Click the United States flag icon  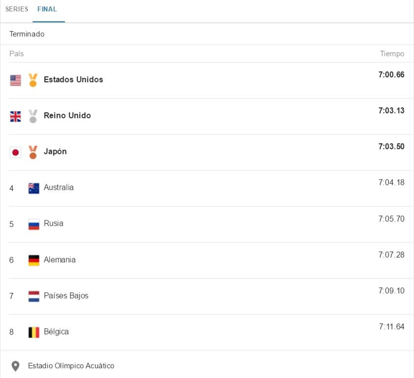pos(16,80)
